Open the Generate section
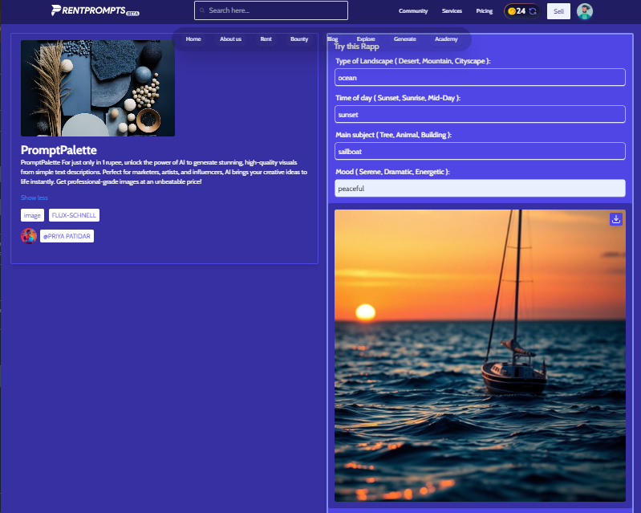This screenshot has width=641, height=513. tap(404, 39)
